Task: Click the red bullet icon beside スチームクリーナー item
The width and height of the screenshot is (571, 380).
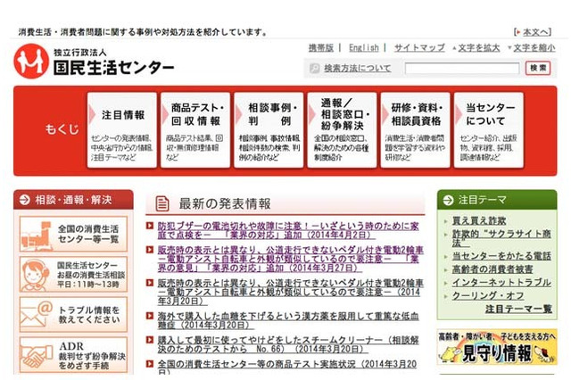Action: click(149, 340)
